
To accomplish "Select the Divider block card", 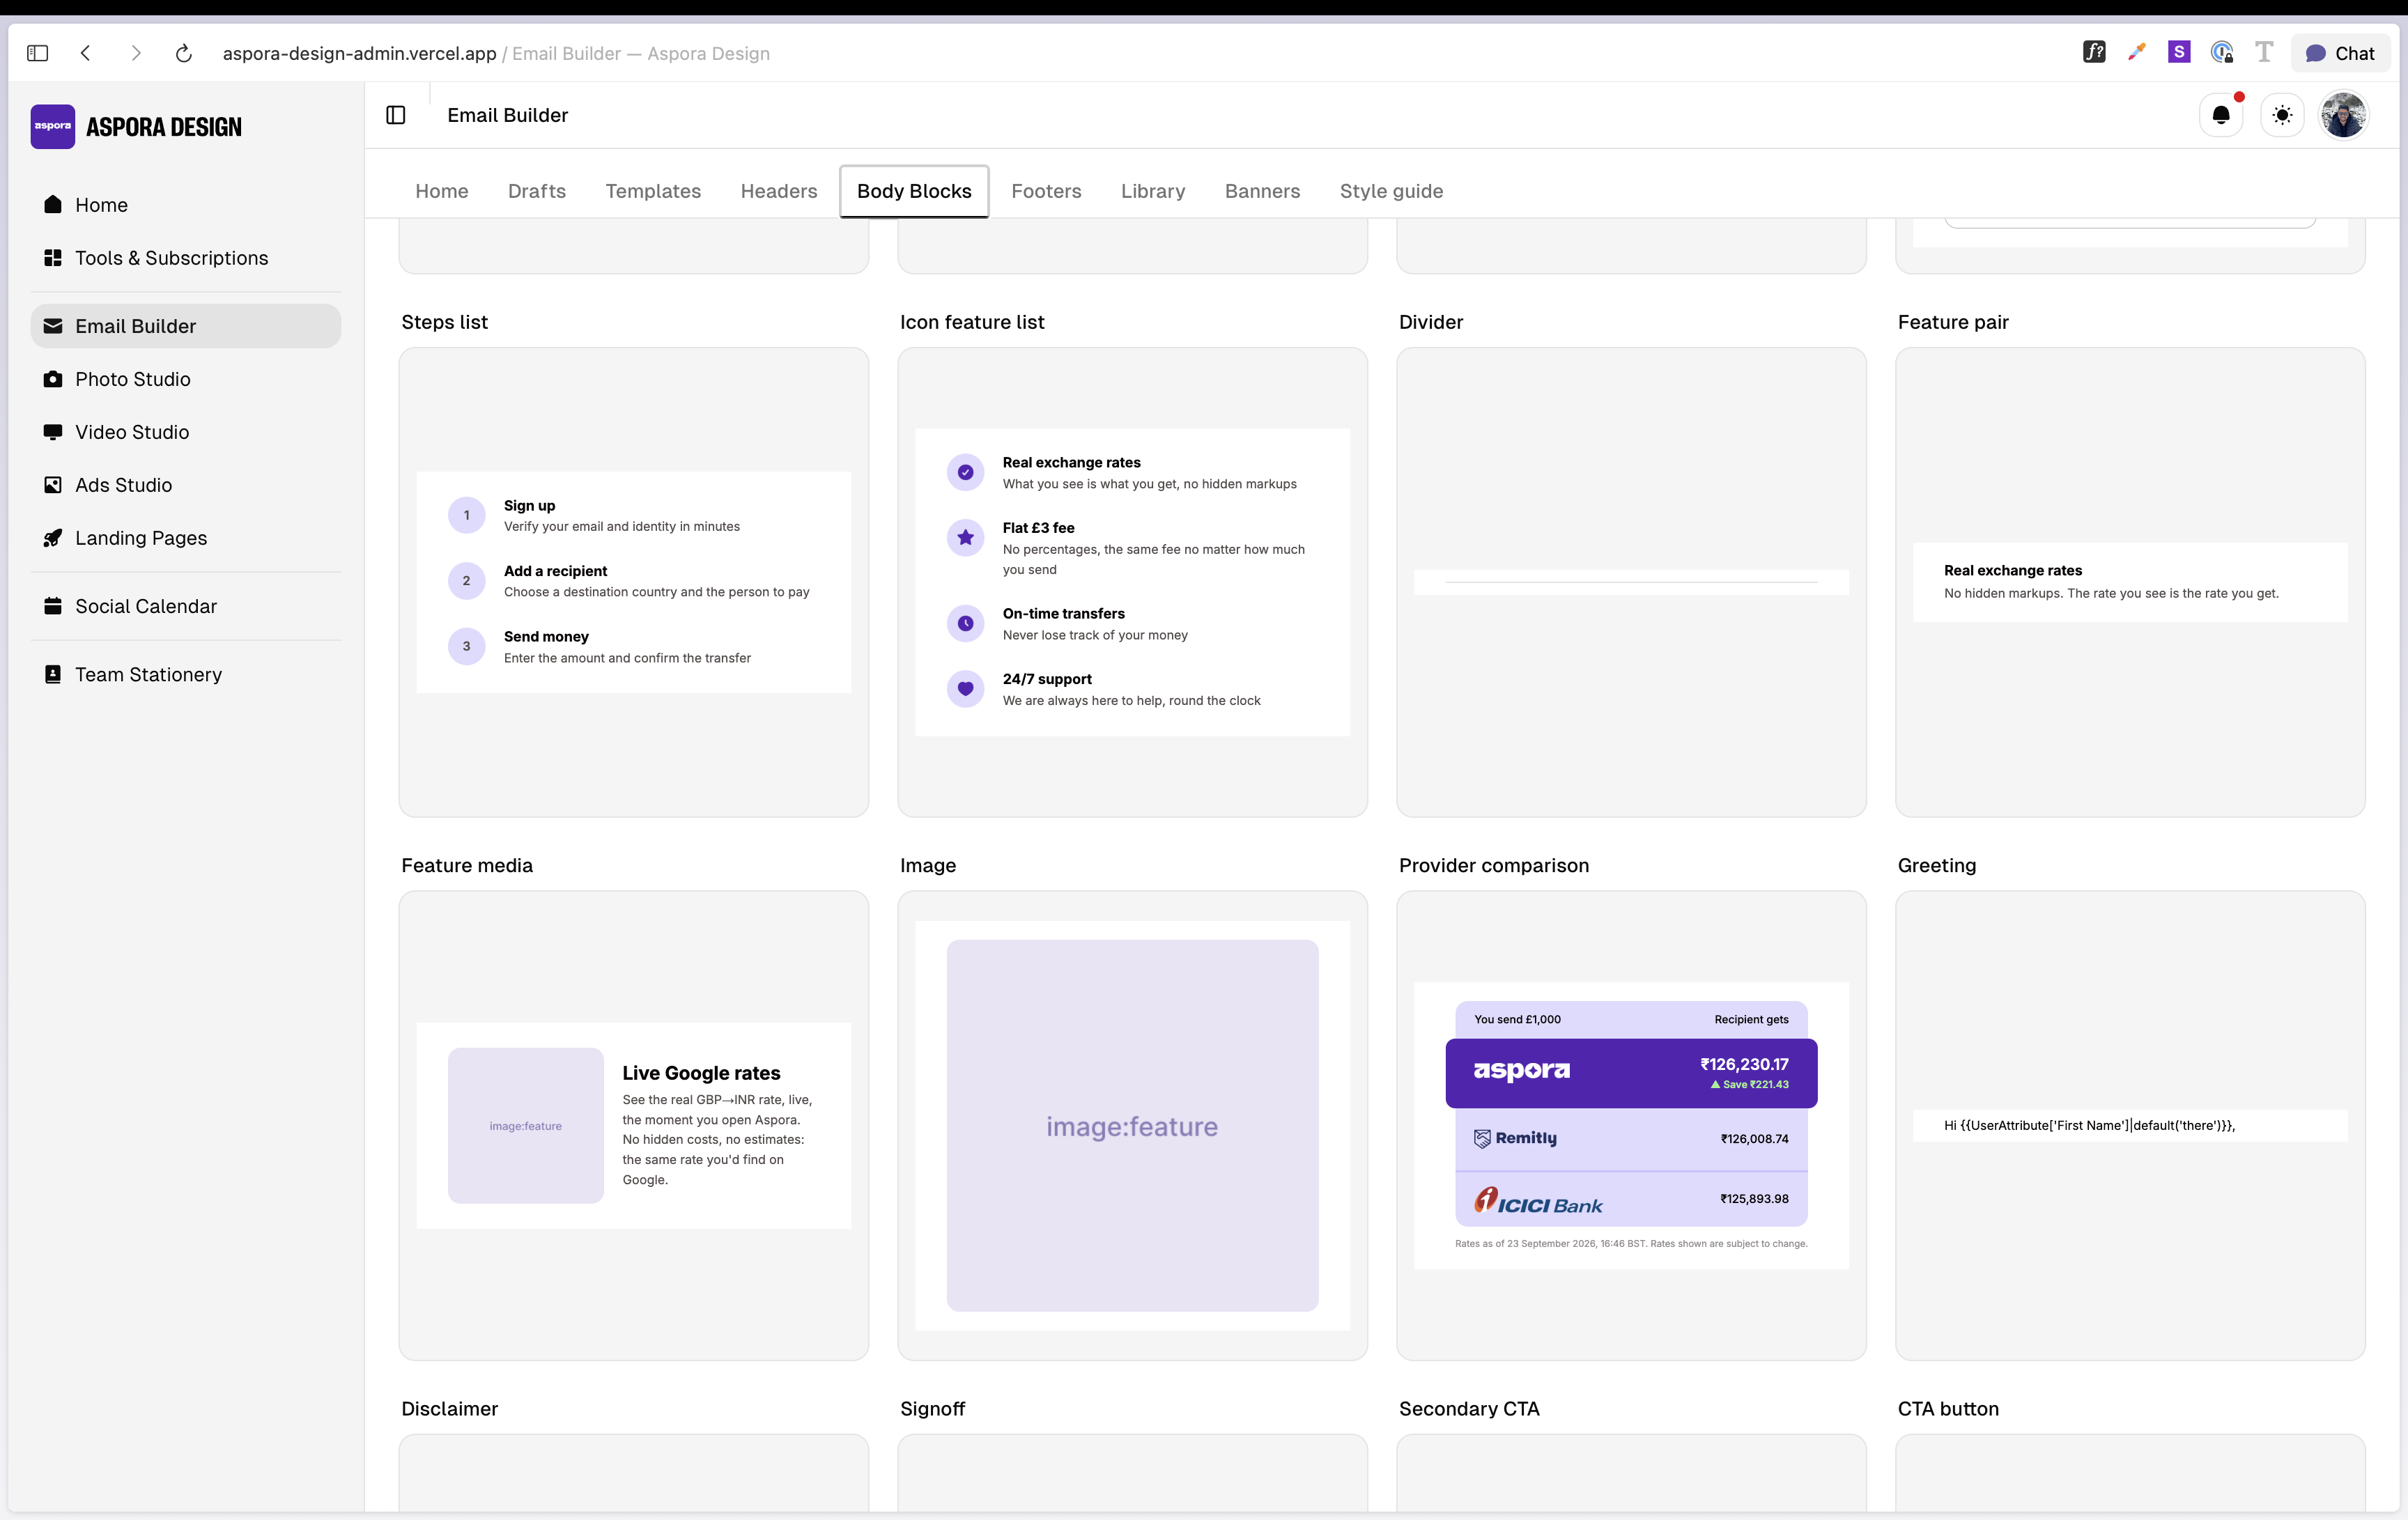I will click(x=1631, y=582).
